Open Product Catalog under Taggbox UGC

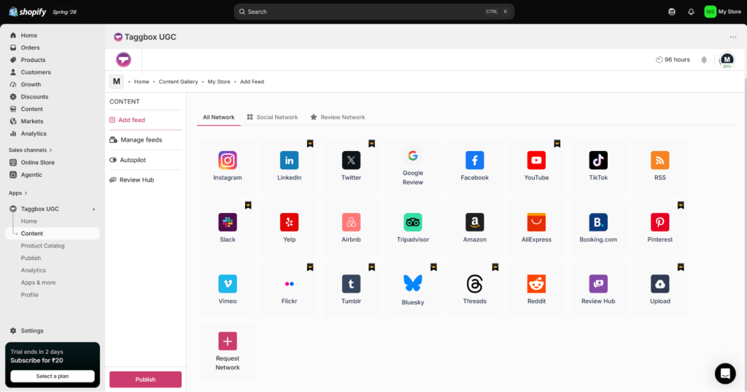(x=42, y=246)
